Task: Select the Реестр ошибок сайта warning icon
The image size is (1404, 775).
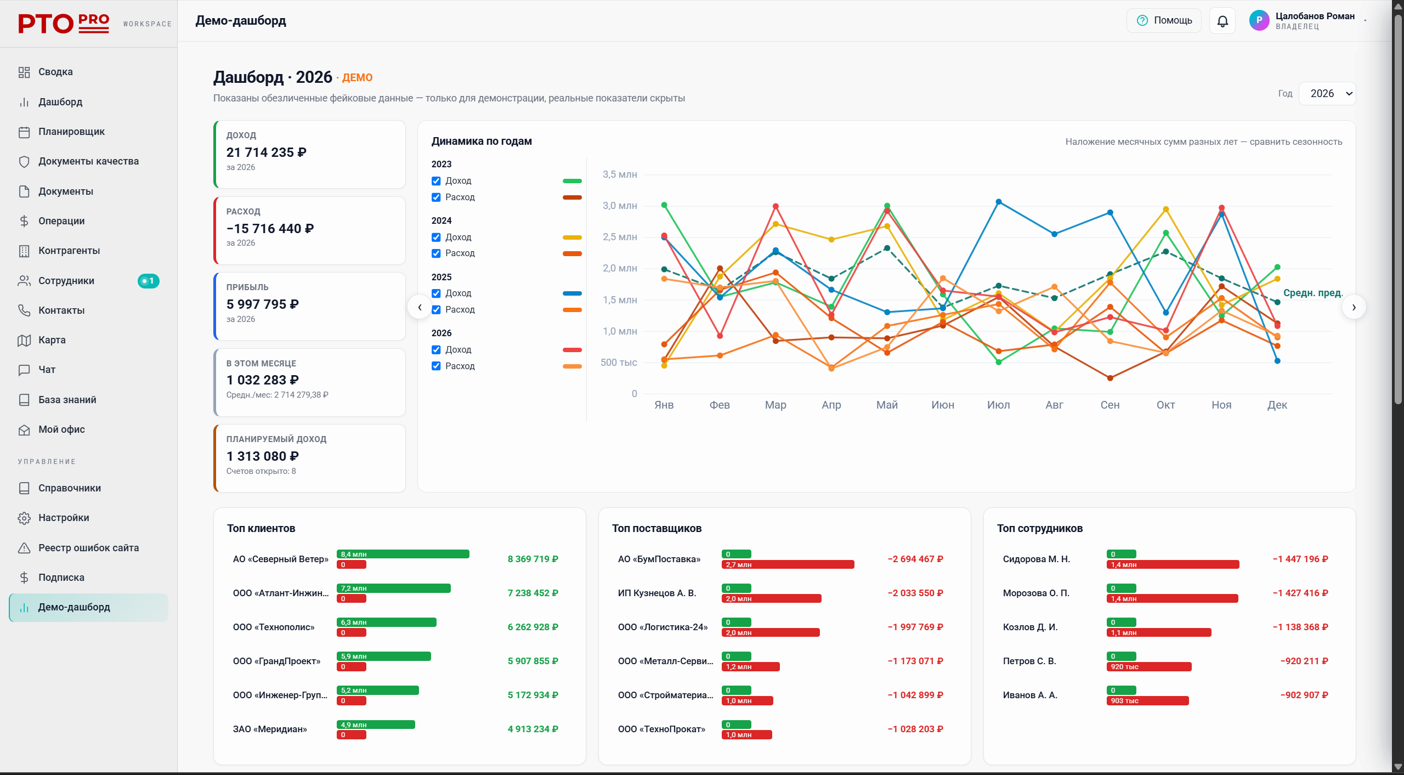Action: pos(24,548)
